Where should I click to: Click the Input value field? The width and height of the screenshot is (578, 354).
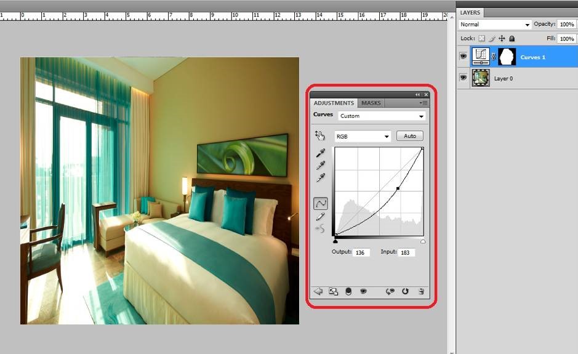[406, 252]
